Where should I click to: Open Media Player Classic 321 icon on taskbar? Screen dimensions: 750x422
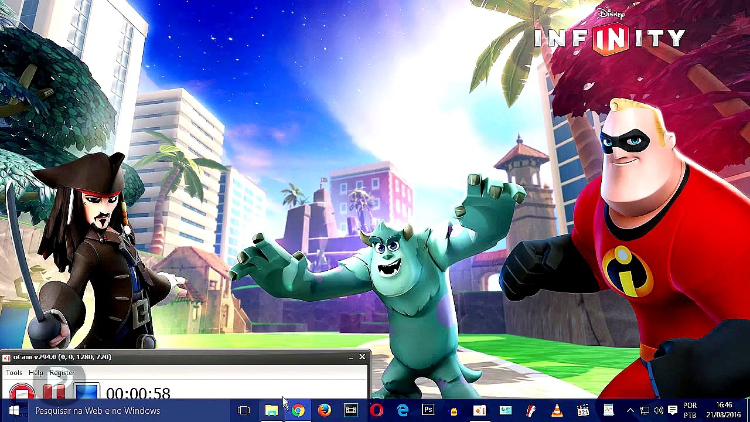click(x=582, y=411)
